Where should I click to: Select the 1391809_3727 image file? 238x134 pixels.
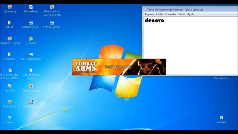point(31,23)
